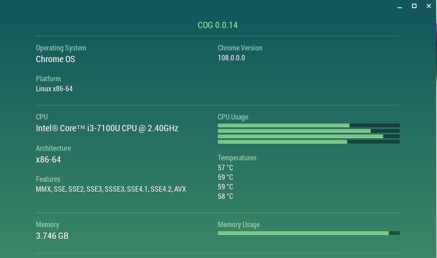
Task: Select the 3.746 GB memory value
Action: [52, 236]
